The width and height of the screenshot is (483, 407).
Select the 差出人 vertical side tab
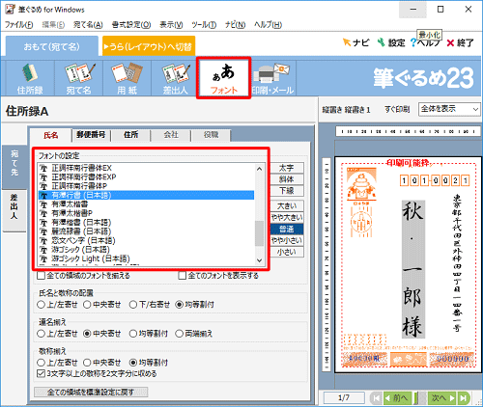14,211
